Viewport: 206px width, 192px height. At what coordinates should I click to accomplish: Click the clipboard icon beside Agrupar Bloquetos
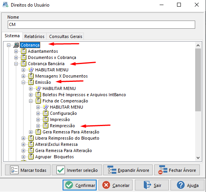31,157
